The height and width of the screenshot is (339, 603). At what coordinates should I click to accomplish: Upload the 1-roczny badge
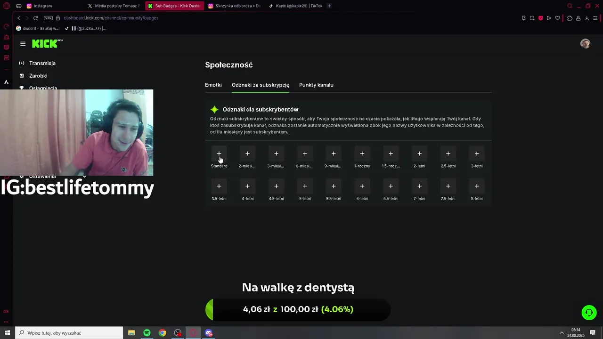coord(362,153)
